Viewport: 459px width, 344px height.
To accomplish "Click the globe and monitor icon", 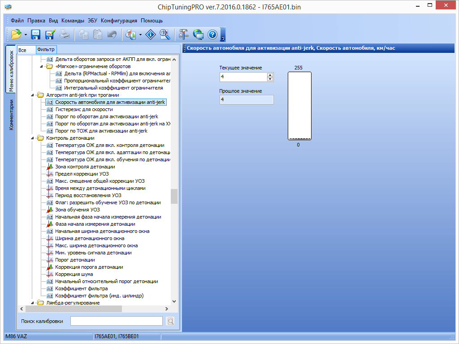I will coord(198,34).
